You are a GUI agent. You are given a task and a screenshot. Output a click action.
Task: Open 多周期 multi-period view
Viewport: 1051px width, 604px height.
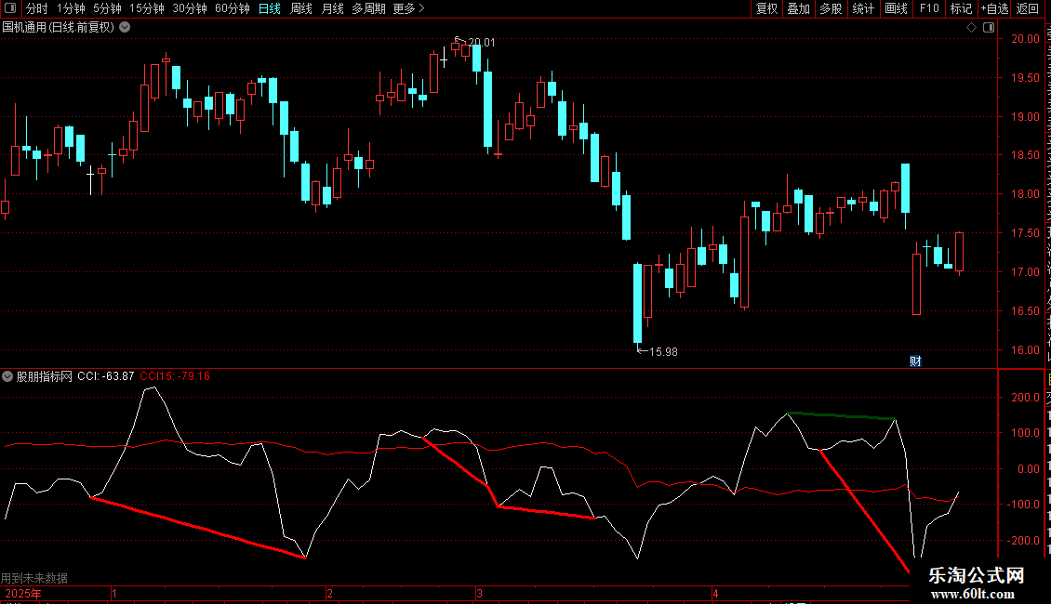(368, 8)
